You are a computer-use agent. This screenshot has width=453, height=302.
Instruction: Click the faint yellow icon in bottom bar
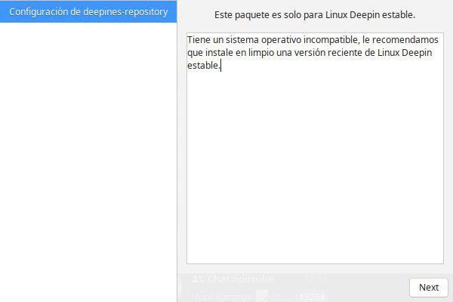pos(261,297)
